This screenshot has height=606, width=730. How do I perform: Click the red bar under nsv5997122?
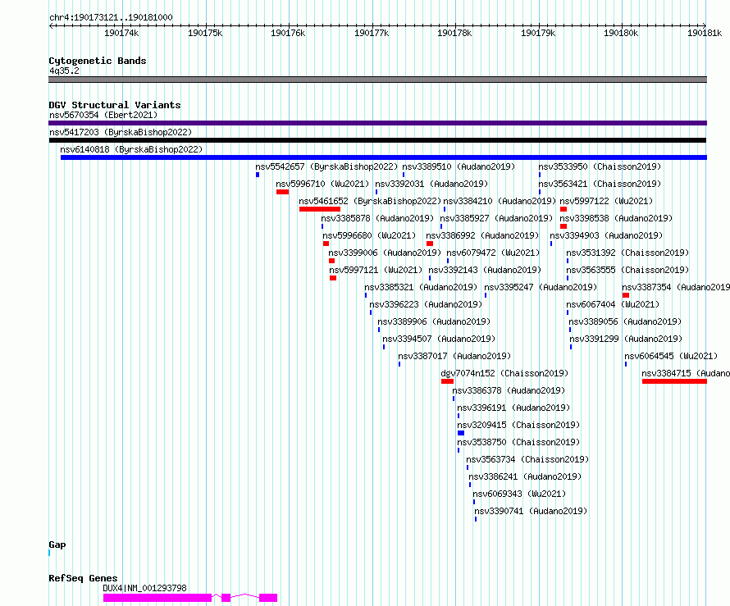coord(563,209)
